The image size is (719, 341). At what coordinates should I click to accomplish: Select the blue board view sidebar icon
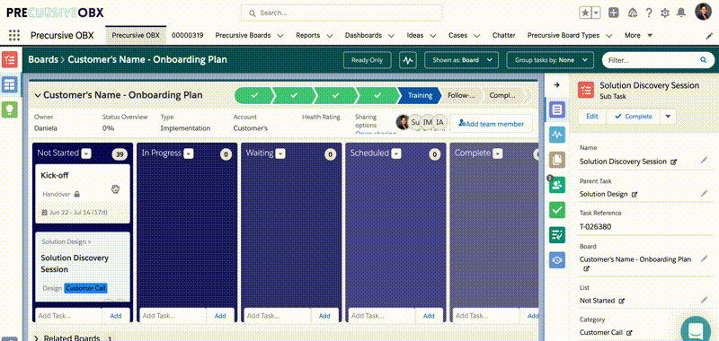pos(10,84)
